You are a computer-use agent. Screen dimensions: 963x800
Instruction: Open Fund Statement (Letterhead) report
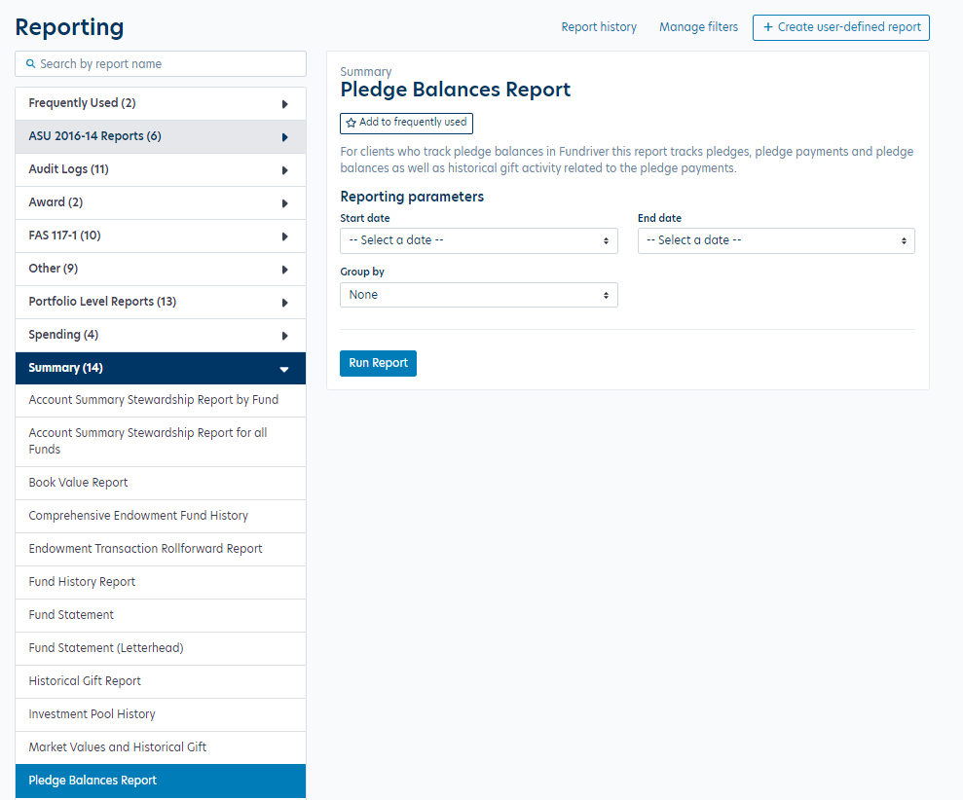[x=161, y=649]
